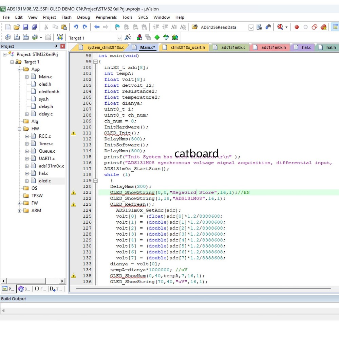Collapse the main function code fold at line 99
The height and width of the screenshot is (340, 339).
click(95, 62)
